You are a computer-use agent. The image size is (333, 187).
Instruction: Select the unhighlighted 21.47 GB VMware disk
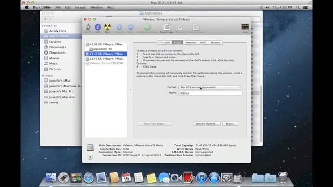tap(106, 59)
